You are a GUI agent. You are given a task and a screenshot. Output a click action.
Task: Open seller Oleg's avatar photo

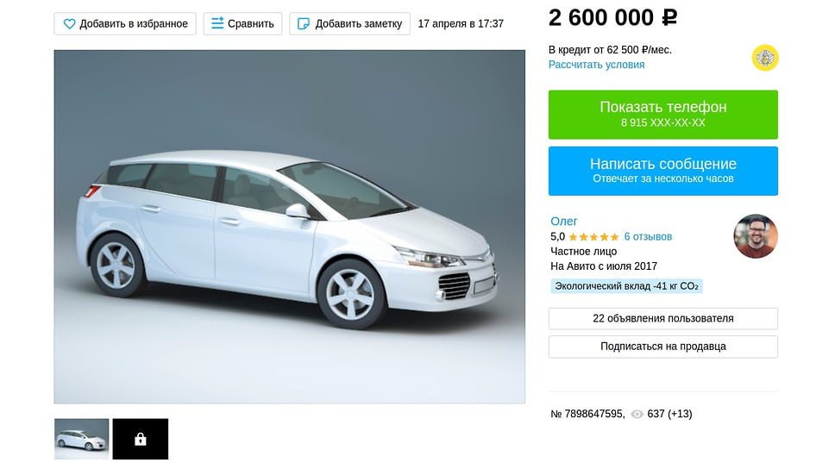click(x=755, y=236)
